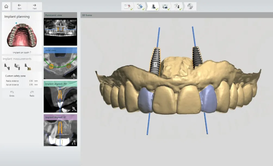
Task: Select the Axial view header
Action: [60, 50]
